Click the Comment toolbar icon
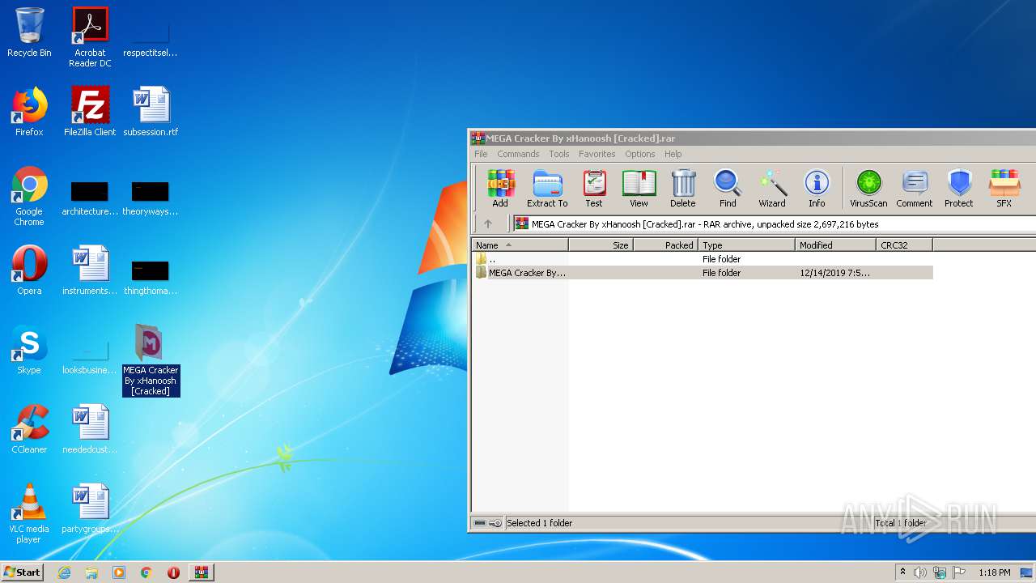 click(x=915, y=188)
